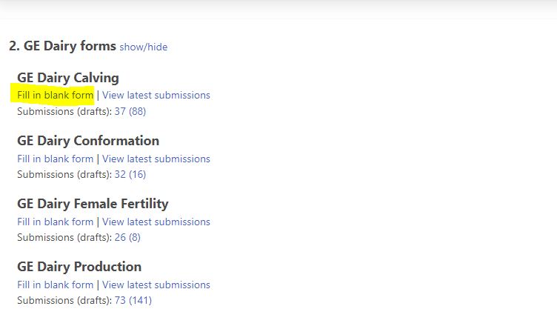The width and height of the screenshot is (557, 329).
Task: View latest submissions for GE Dairy Calving
Action: (x=156, y=96)
